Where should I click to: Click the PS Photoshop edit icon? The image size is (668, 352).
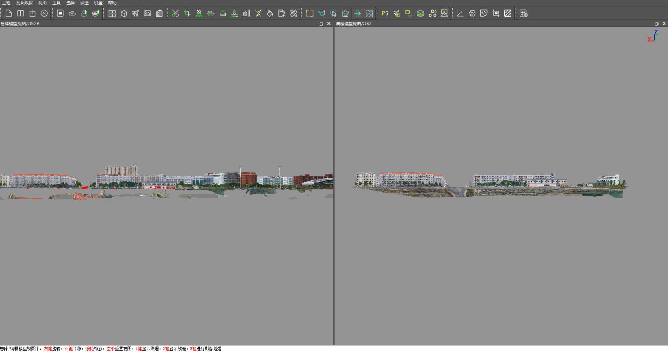click(x=385, y=13)
